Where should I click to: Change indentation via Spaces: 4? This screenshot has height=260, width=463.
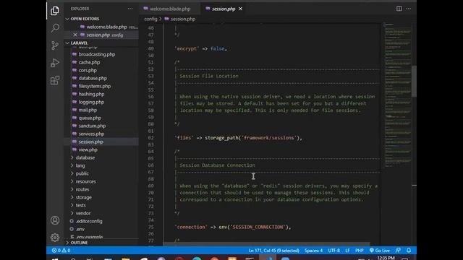coord(313,251)
